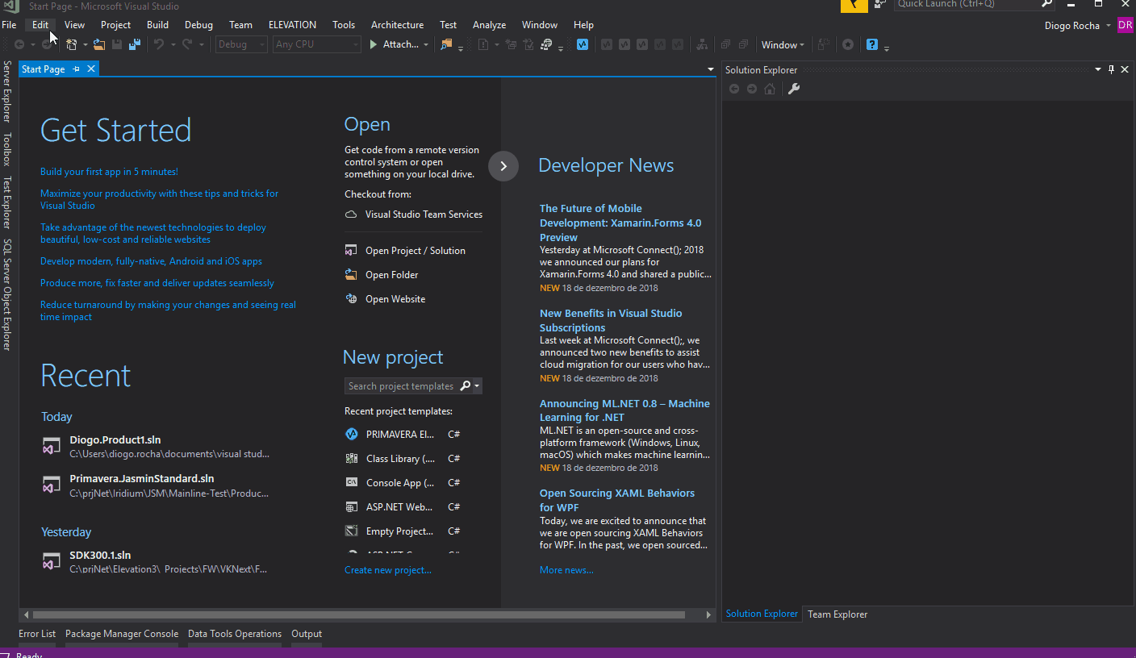The width and height of the screenshot is (1136, 658).
Task: Open the Debug configuration dropdown
Action: click(241, 44)
